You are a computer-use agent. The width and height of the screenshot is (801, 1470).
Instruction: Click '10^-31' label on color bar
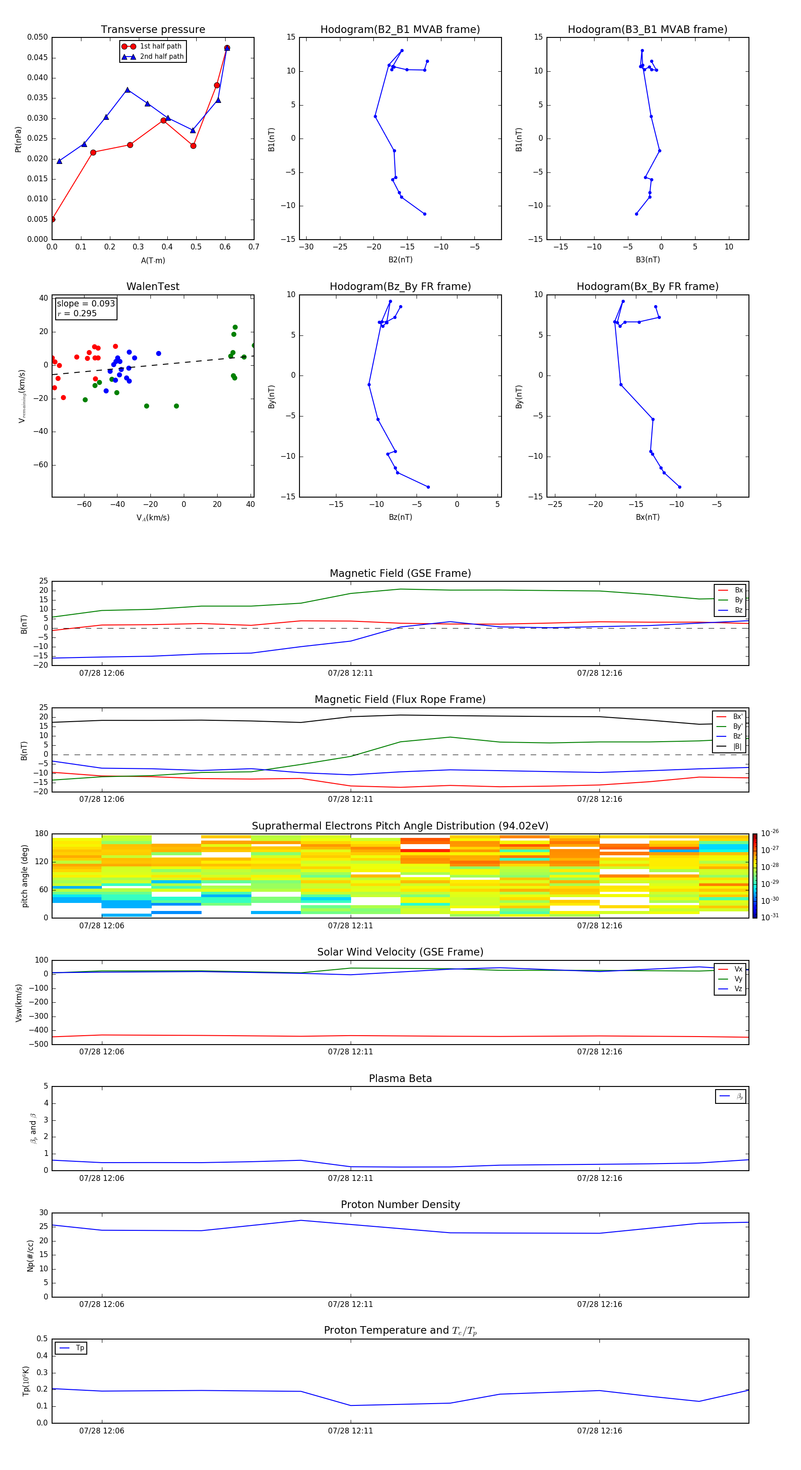[x=770, y=917]
